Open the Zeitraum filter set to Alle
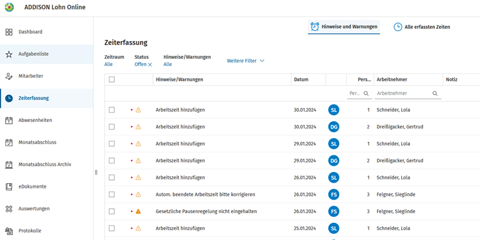The image size is (480, 240). (x=108, y=64)
